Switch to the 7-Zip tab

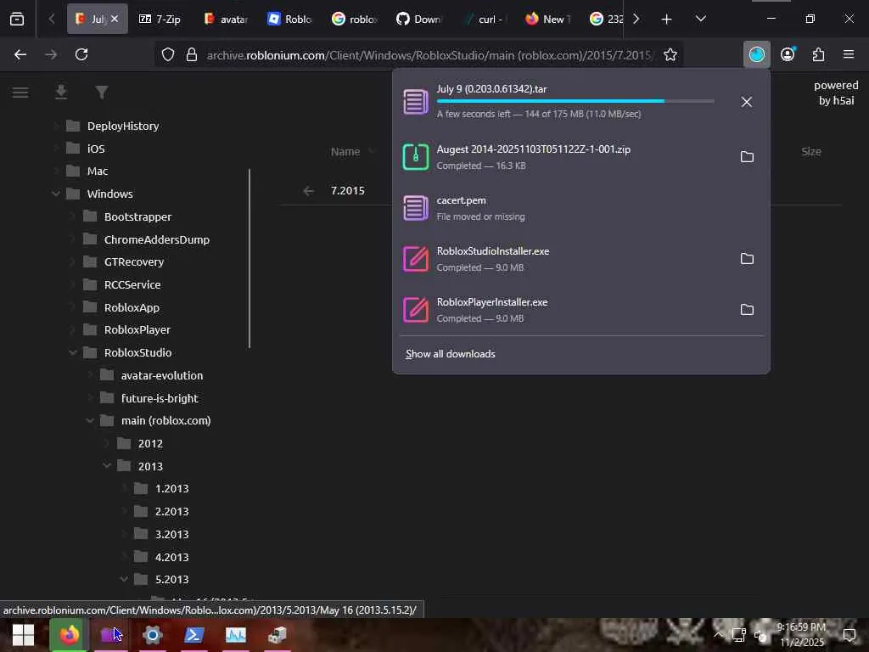160,19
